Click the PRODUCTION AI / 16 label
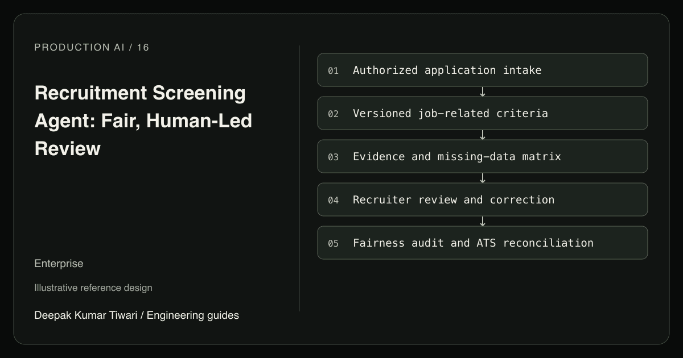 point(92,47)
